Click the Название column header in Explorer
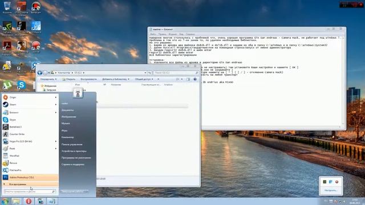The height and width of the screenshot is (205, 365). tap(116, 85)
